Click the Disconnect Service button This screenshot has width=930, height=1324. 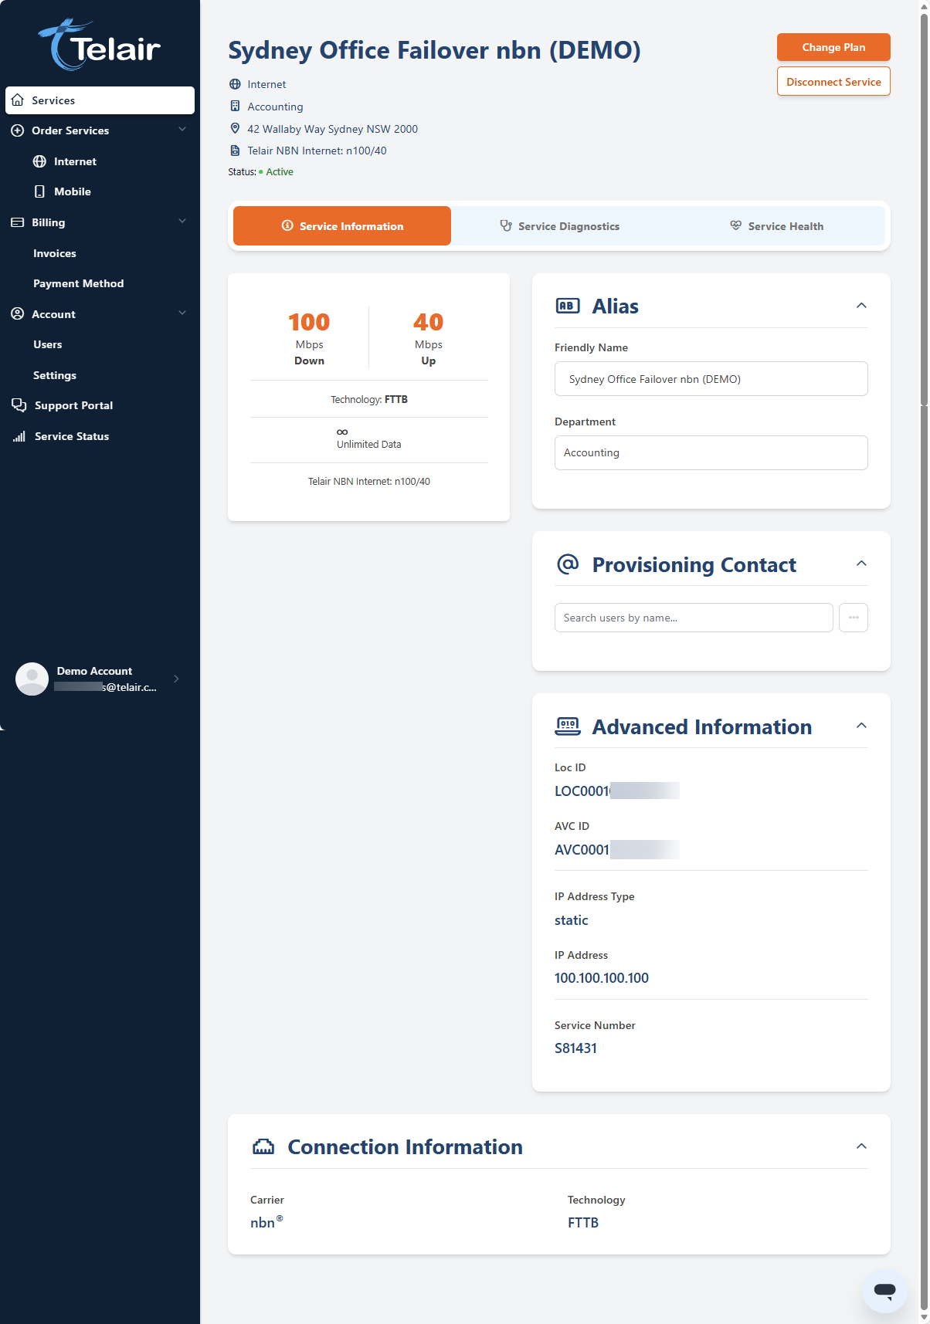click(833, 82)
